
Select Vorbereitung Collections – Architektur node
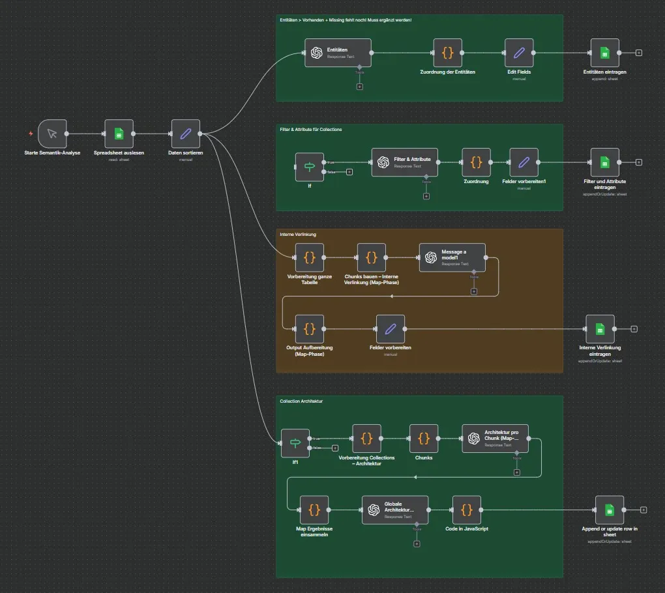click(367, 439)
